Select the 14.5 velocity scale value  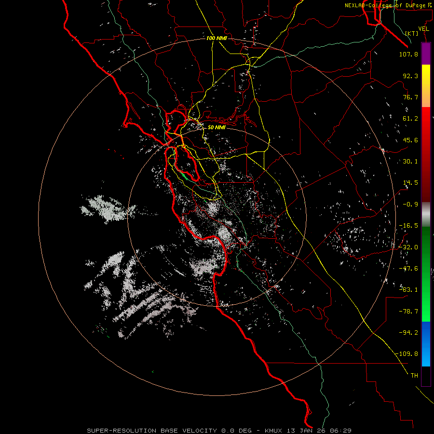[410, 183]
